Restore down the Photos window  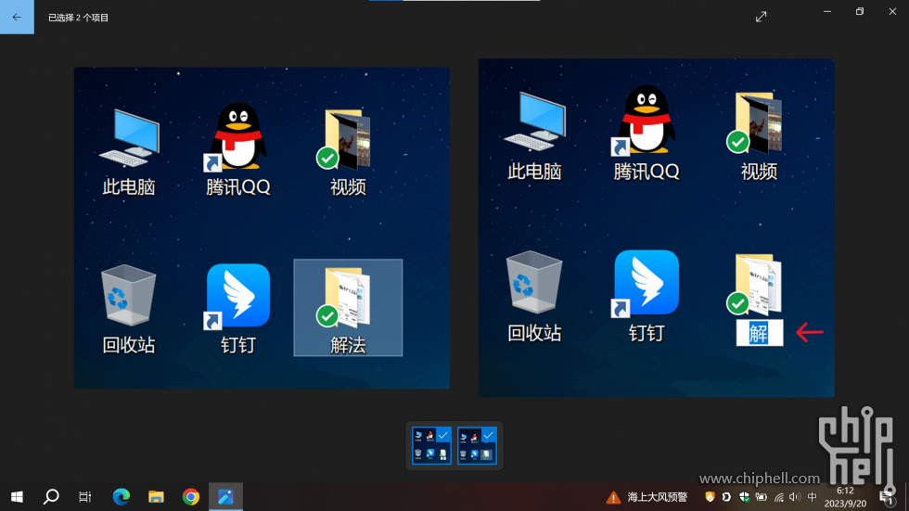point(860,11)
